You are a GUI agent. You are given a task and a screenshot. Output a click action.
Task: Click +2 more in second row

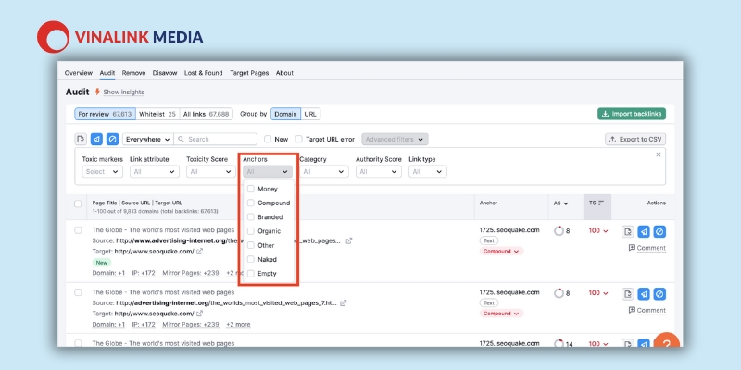pos(238,325)
